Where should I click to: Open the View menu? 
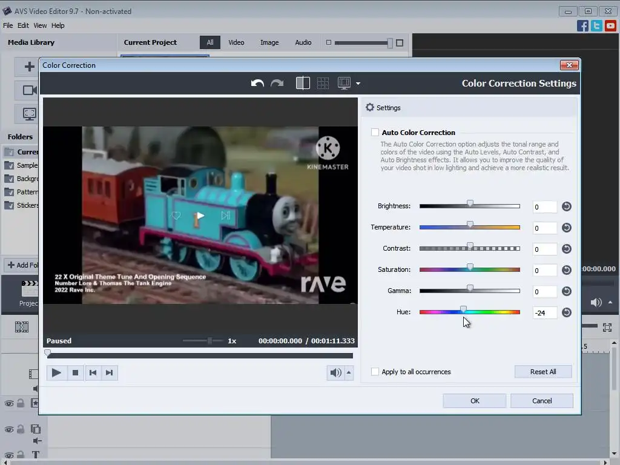(x=40, y=25)
